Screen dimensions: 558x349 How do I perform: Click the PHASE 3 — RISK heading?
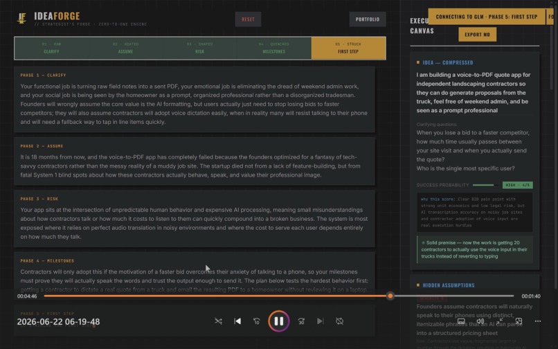[x=39, y=199]
